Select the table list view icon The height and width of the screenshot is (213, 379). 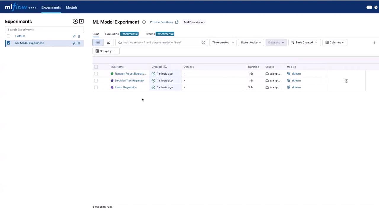[x=98, y=43]
